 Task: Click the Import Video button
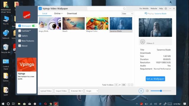61,91
